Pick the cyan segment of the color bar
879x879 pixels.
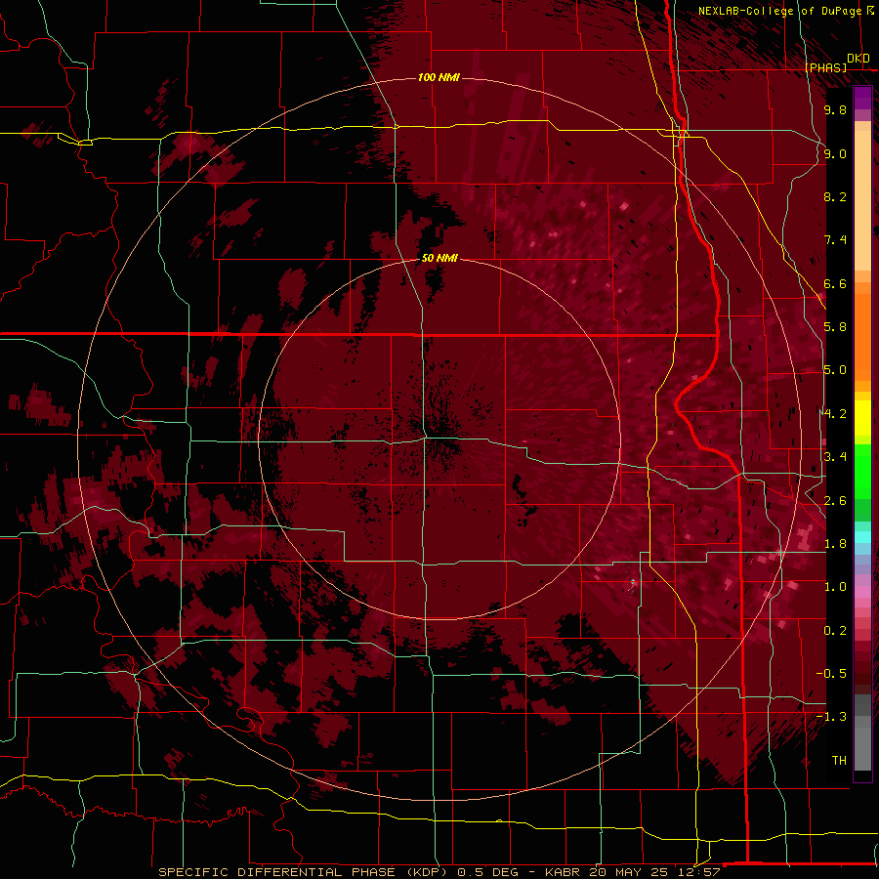(862, 537)
